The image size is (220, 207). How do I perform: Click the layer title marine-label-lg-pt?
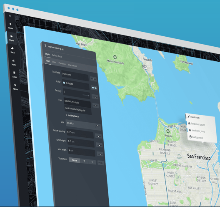pos(56,48)
